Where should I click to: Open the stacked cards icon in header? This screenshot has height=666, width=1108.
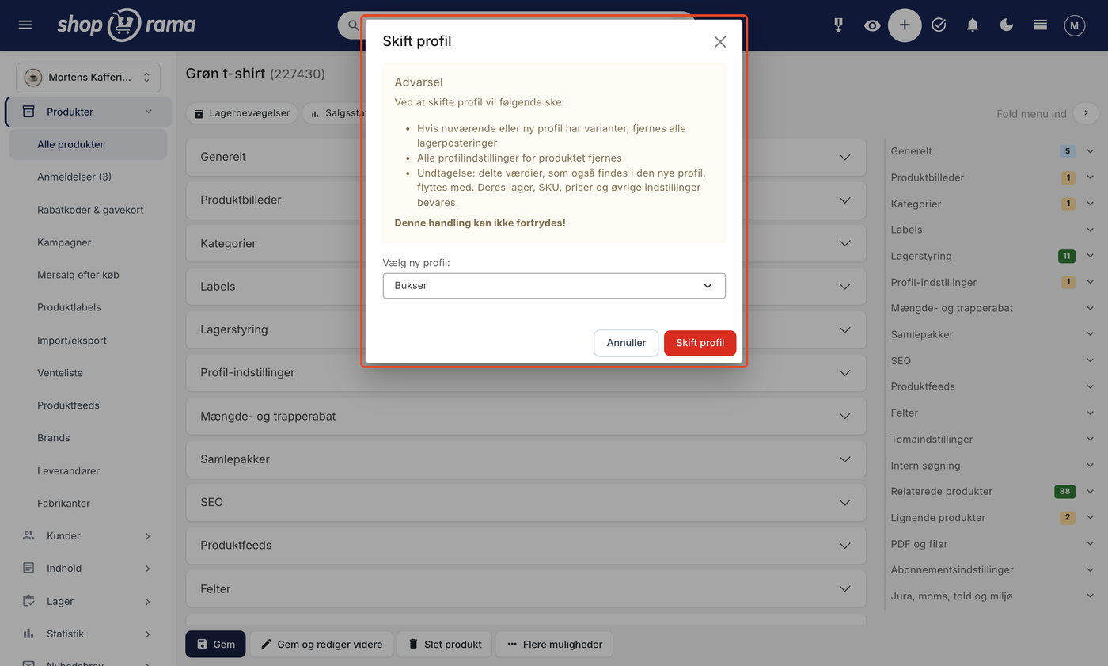(1041, 25)
